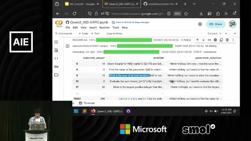Reload the browser page

75,14
